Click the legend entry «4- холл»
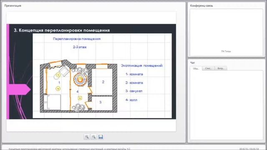This screenshot has height=150, width=267. [131, 100]
